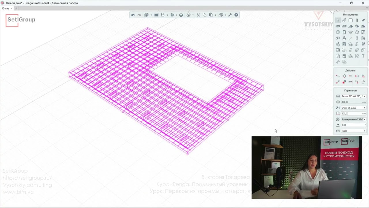The width and height of the screenshot is (369, 208).
Task: Select the arrow selection tool
Action: point(338,20)
